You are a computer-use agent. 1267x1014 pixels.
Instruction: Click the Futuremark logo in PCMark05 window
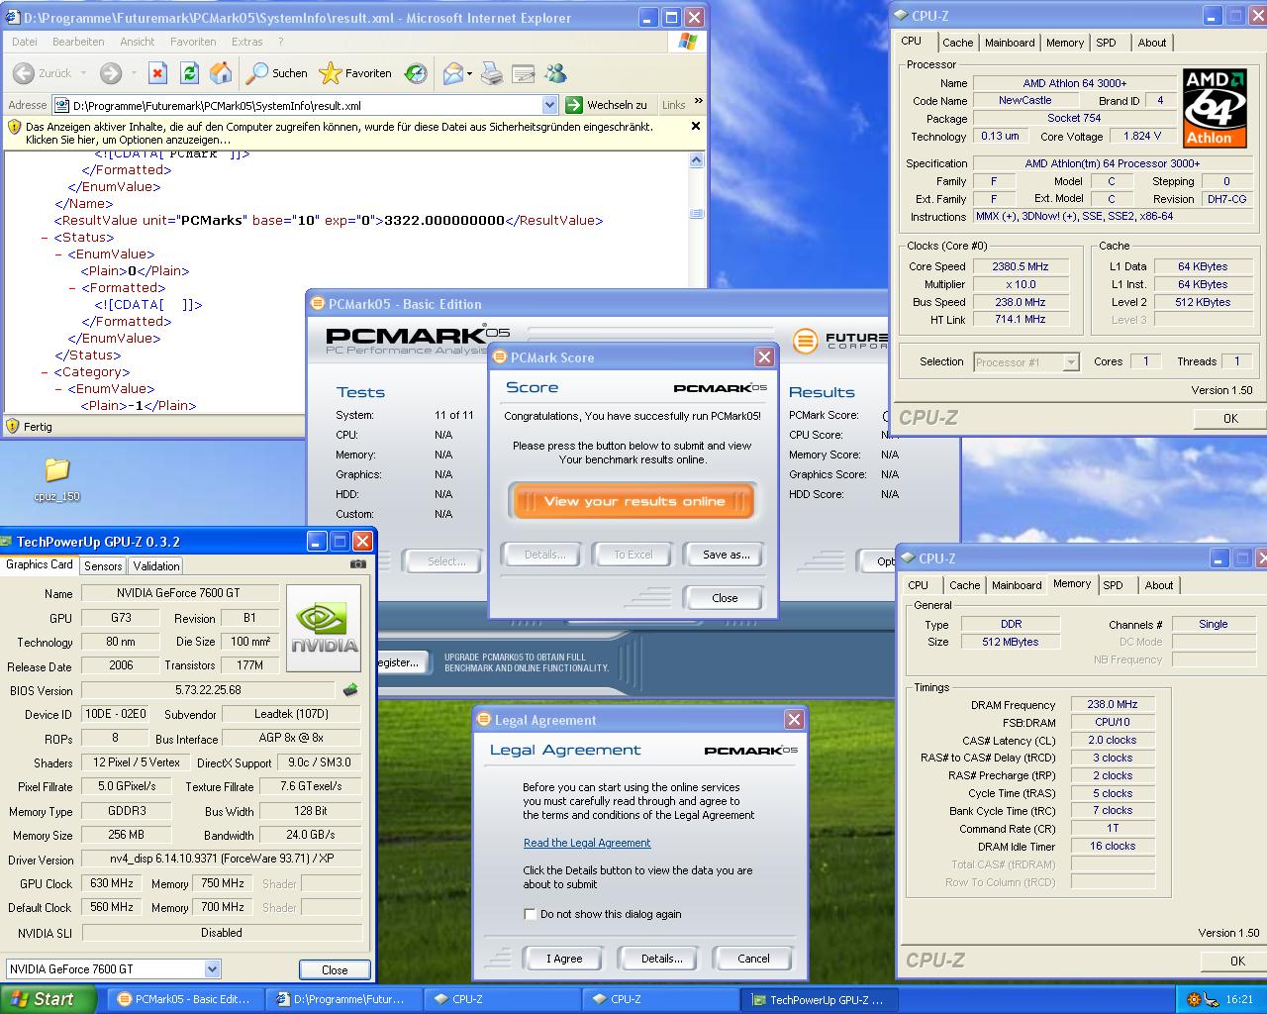pyautogui.click(x=841, y=341)
